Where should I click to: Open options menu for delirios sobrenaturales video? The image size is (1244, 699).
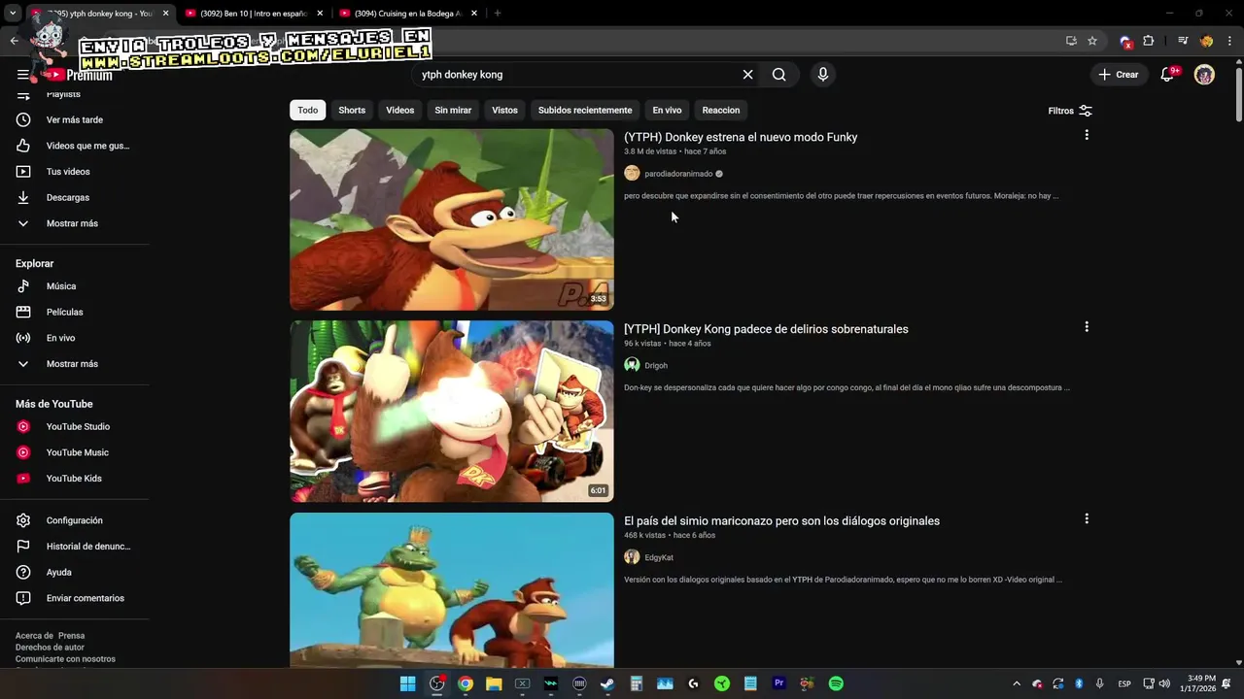point(1087,327)
